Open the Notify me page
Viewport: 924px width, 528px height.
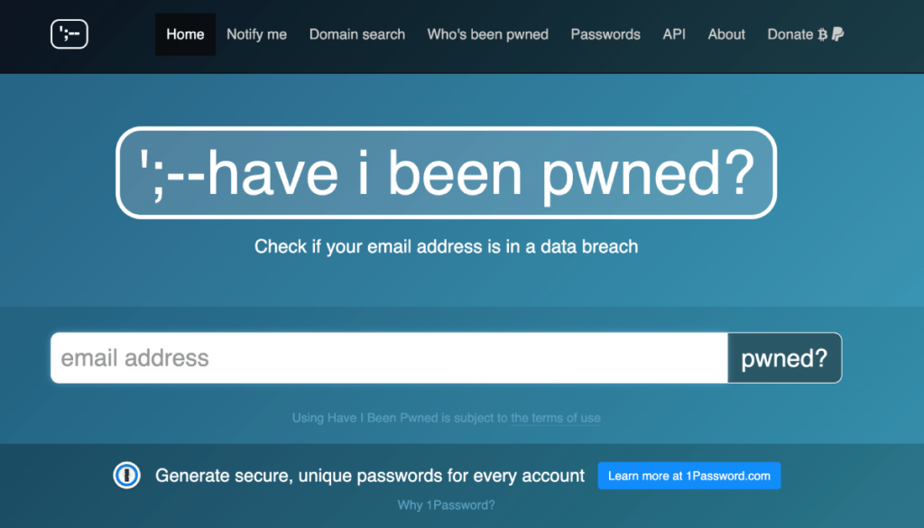point(256,34)
